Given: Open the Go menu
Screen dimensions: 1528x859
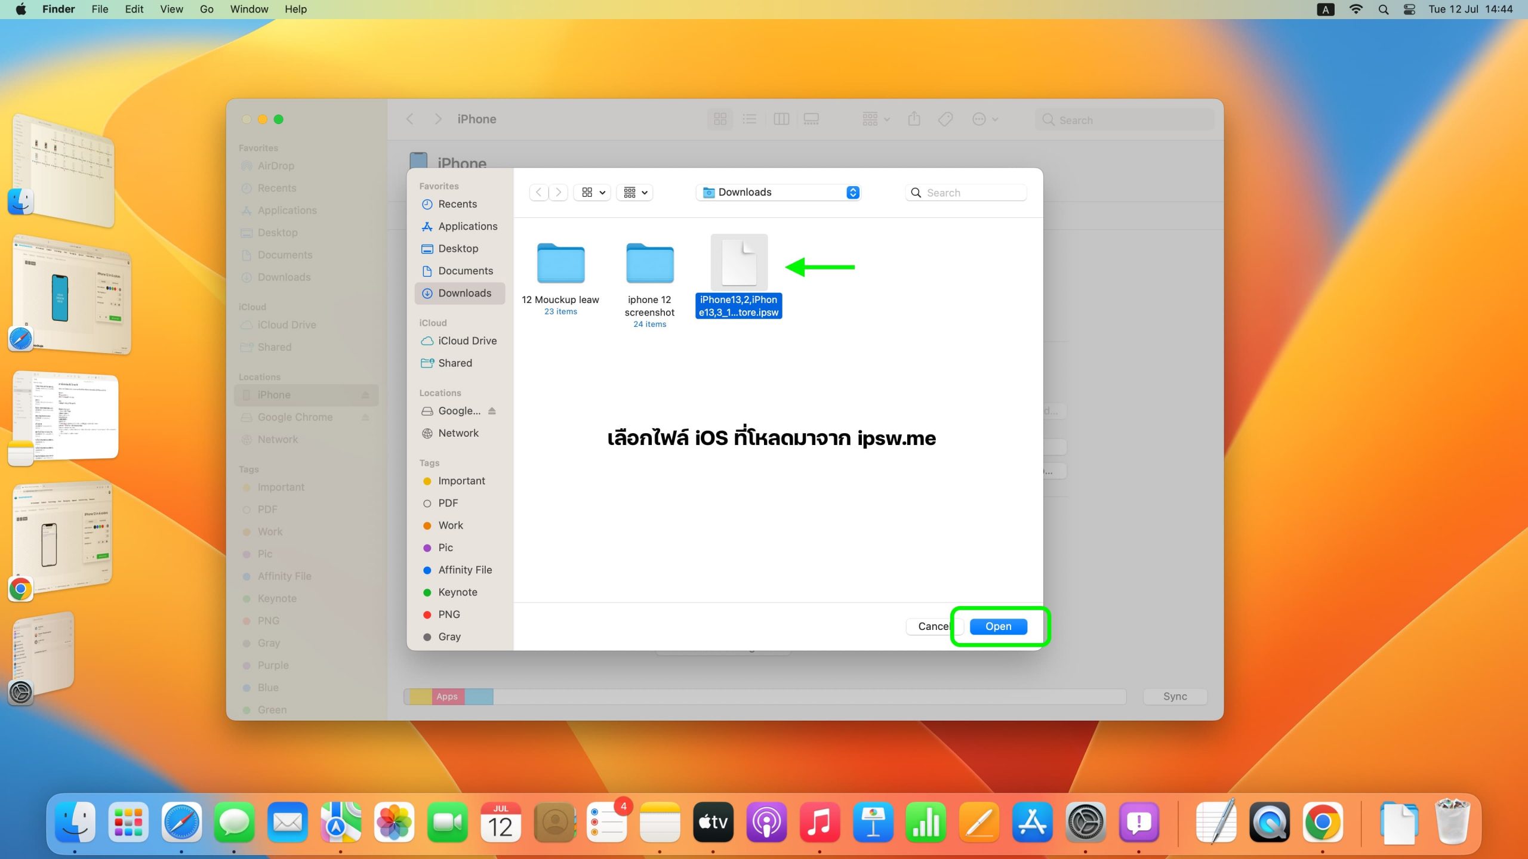Looking at the screenshot, I should [207, 10].
